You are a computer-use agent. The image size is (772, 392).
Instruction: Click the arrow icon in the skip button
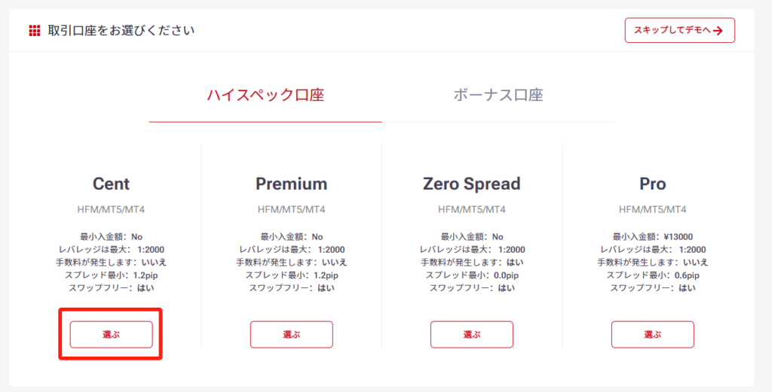point(718,31)
